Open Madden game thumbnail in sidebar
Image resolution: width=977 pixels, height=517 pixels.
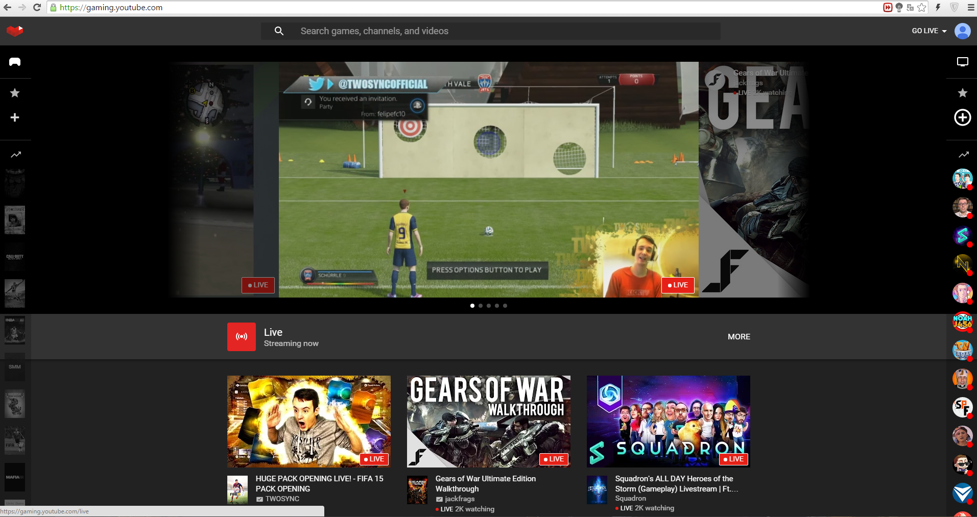tap(15, 293)
